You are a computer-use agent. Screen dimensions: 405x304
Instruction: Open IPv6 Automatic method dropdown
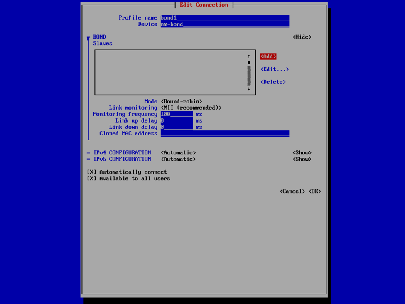[178, 159]
